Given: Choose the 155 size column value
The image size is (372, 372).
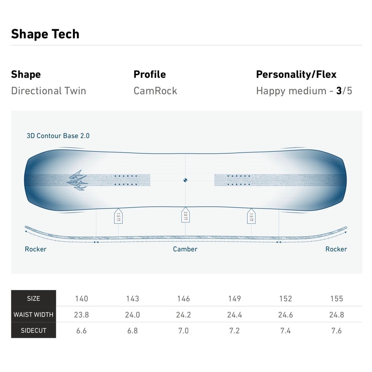Looking at the screenshot, I should (x=337, y=298).
